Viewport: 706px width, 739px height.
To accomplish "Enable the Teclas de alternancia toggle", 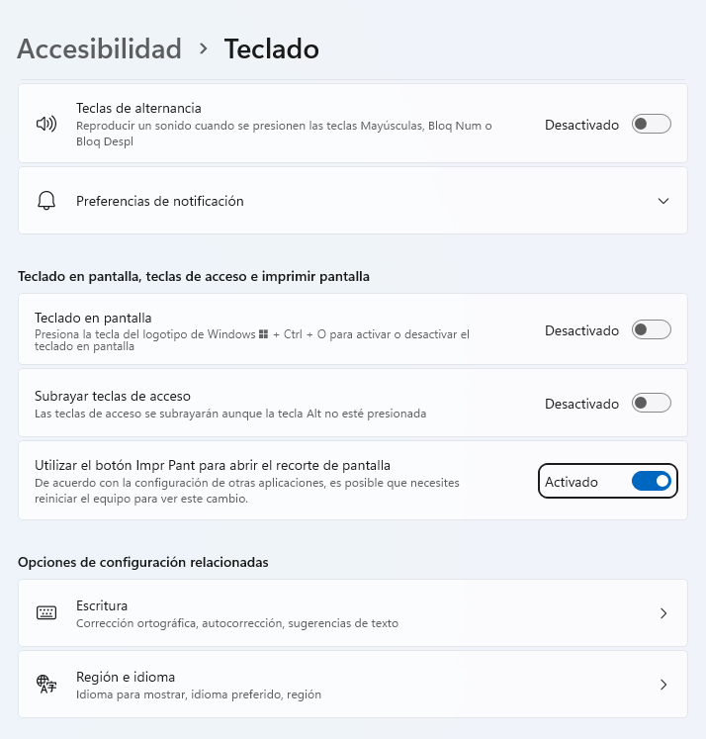I will pos(652,125).
